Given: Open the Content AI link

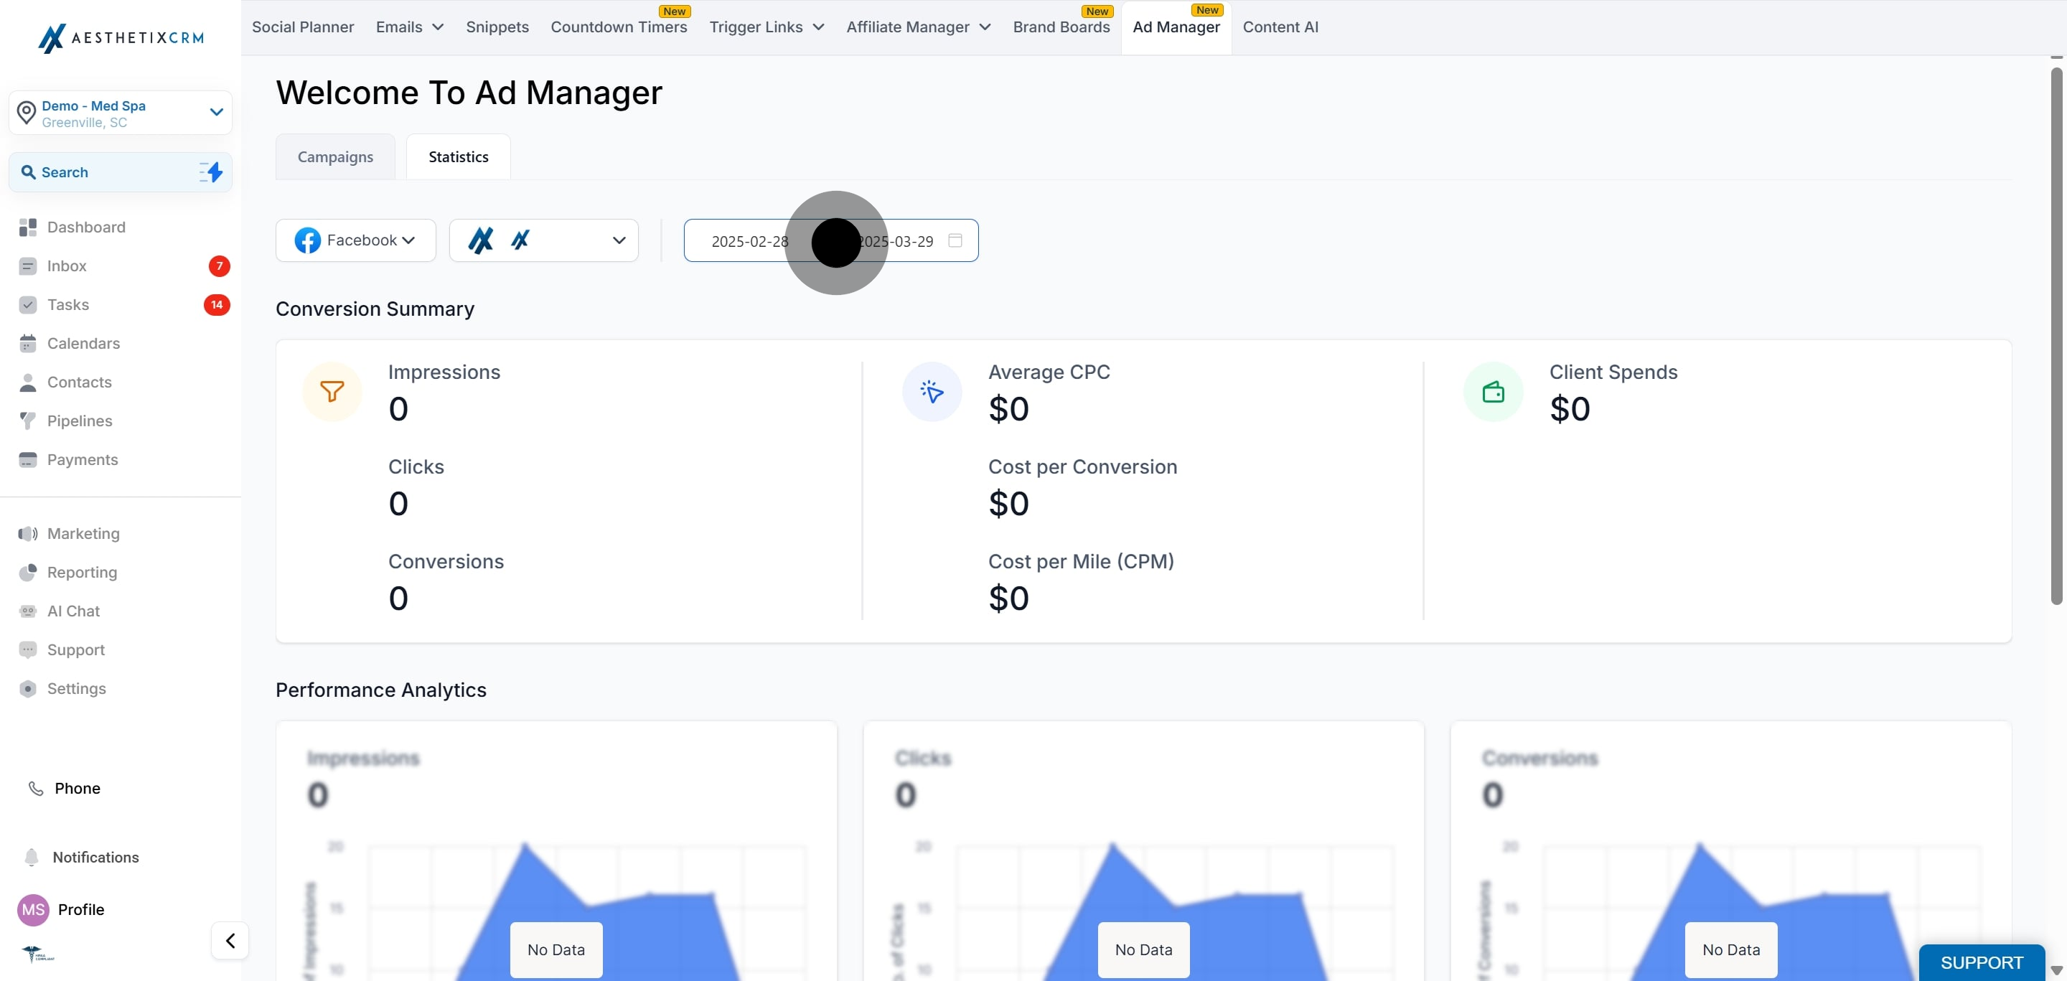Looking at the screenshot, I should tap(1280, 27).
